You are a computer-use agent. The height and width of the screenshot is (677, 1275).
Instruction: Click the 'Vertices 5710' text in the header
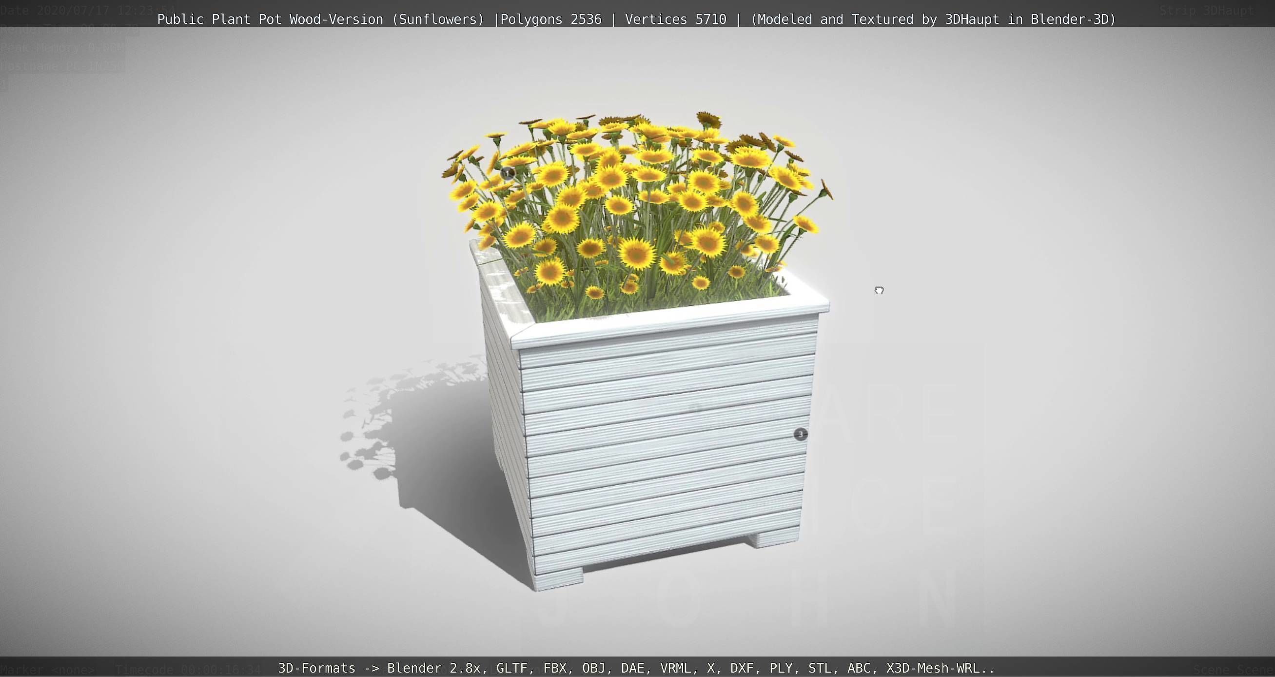[x=676, y=20]
